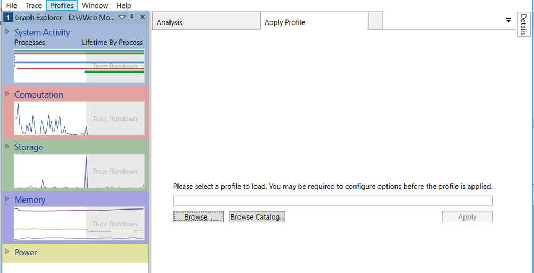Image resolution: width=534 pixels, height=273 pixels.
Task: Select the Apply Profile tab
Action: pyautogui.click(x=314, y=21)
